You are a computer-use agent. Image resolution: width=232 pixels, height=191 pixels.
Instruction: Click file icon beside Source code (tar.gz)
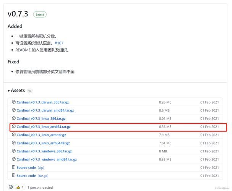coord(14,175)
